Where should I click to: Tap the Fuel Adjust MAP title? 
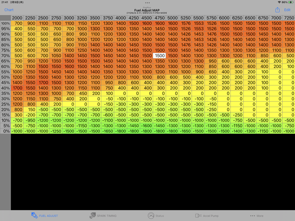(147, 10)
